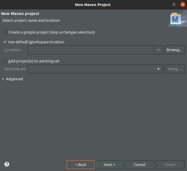
Task: Open the Location dropdown arrow
Action: point(158,50)
